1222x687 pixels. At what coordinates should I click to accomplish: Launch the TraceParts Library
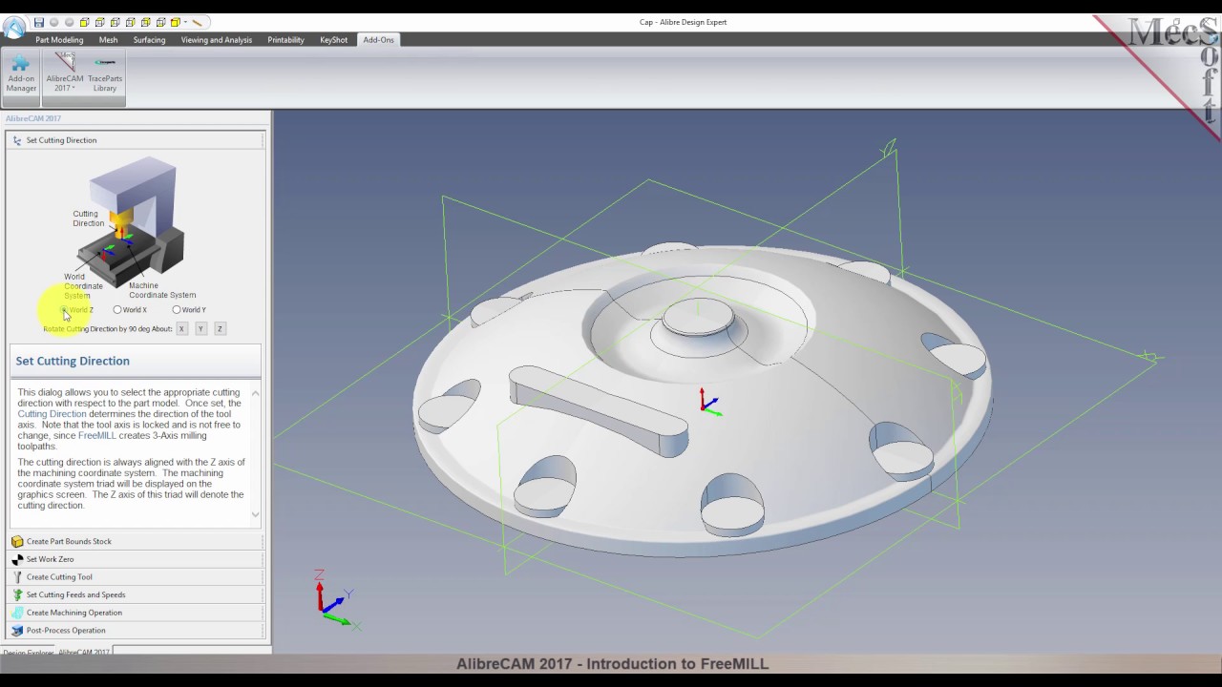(x=105, y=74)
